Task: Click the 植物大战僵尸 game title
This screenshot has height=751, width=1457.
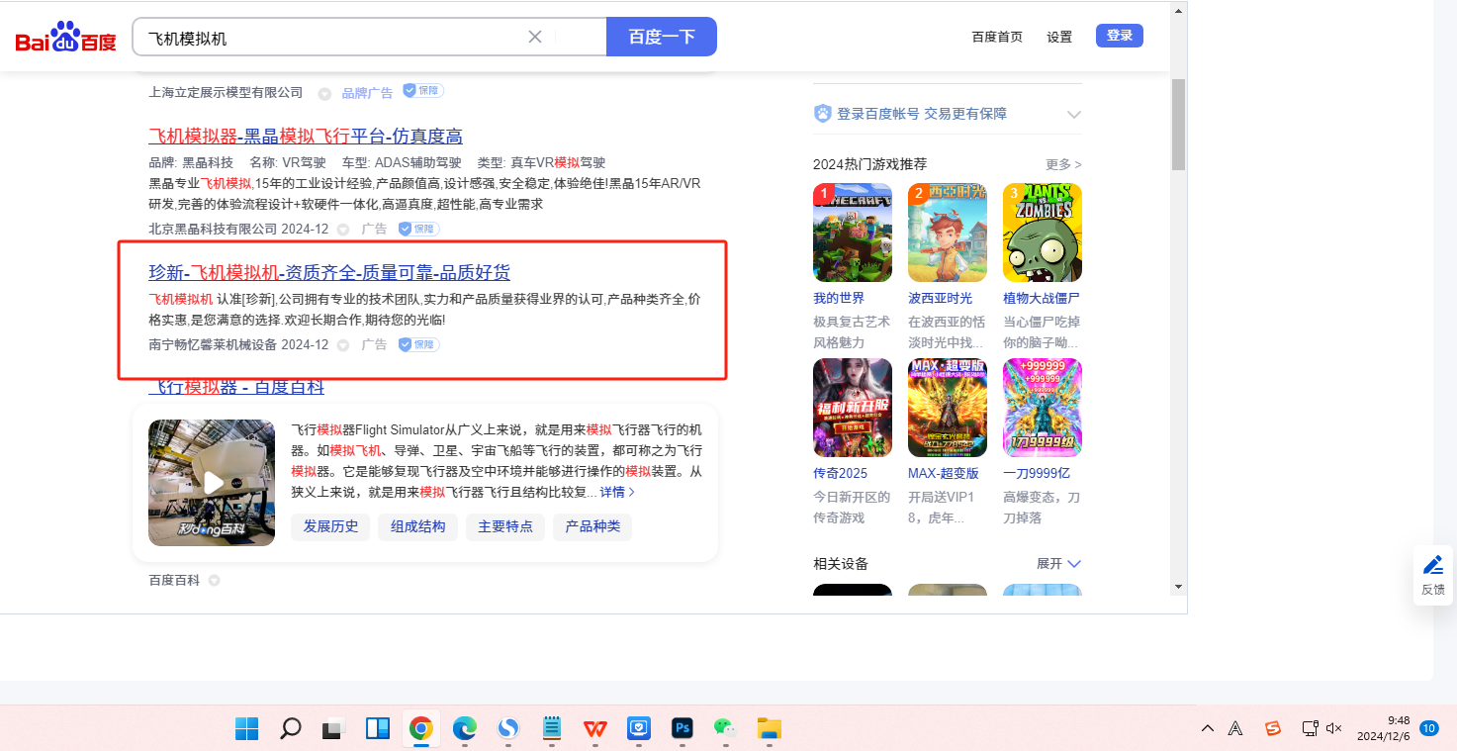Action: click(x=1042, y=298)
